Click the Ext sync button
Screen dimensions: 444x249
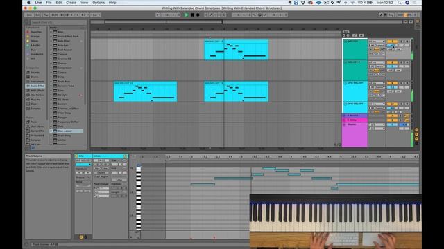point(37,15)
